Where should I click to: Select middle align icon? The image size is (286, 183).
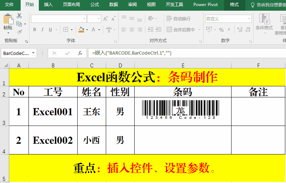coord(132,19)
